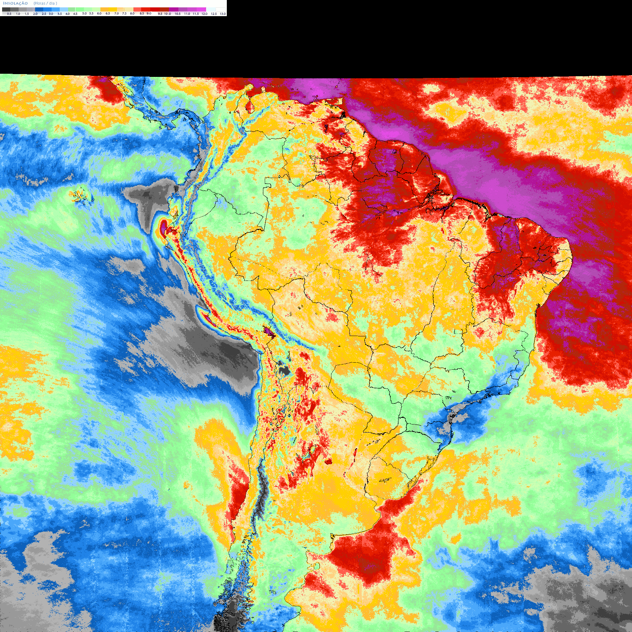632x632 pixels.
Task: Select the orange swatch above 6.5
Action: (104, 9)
